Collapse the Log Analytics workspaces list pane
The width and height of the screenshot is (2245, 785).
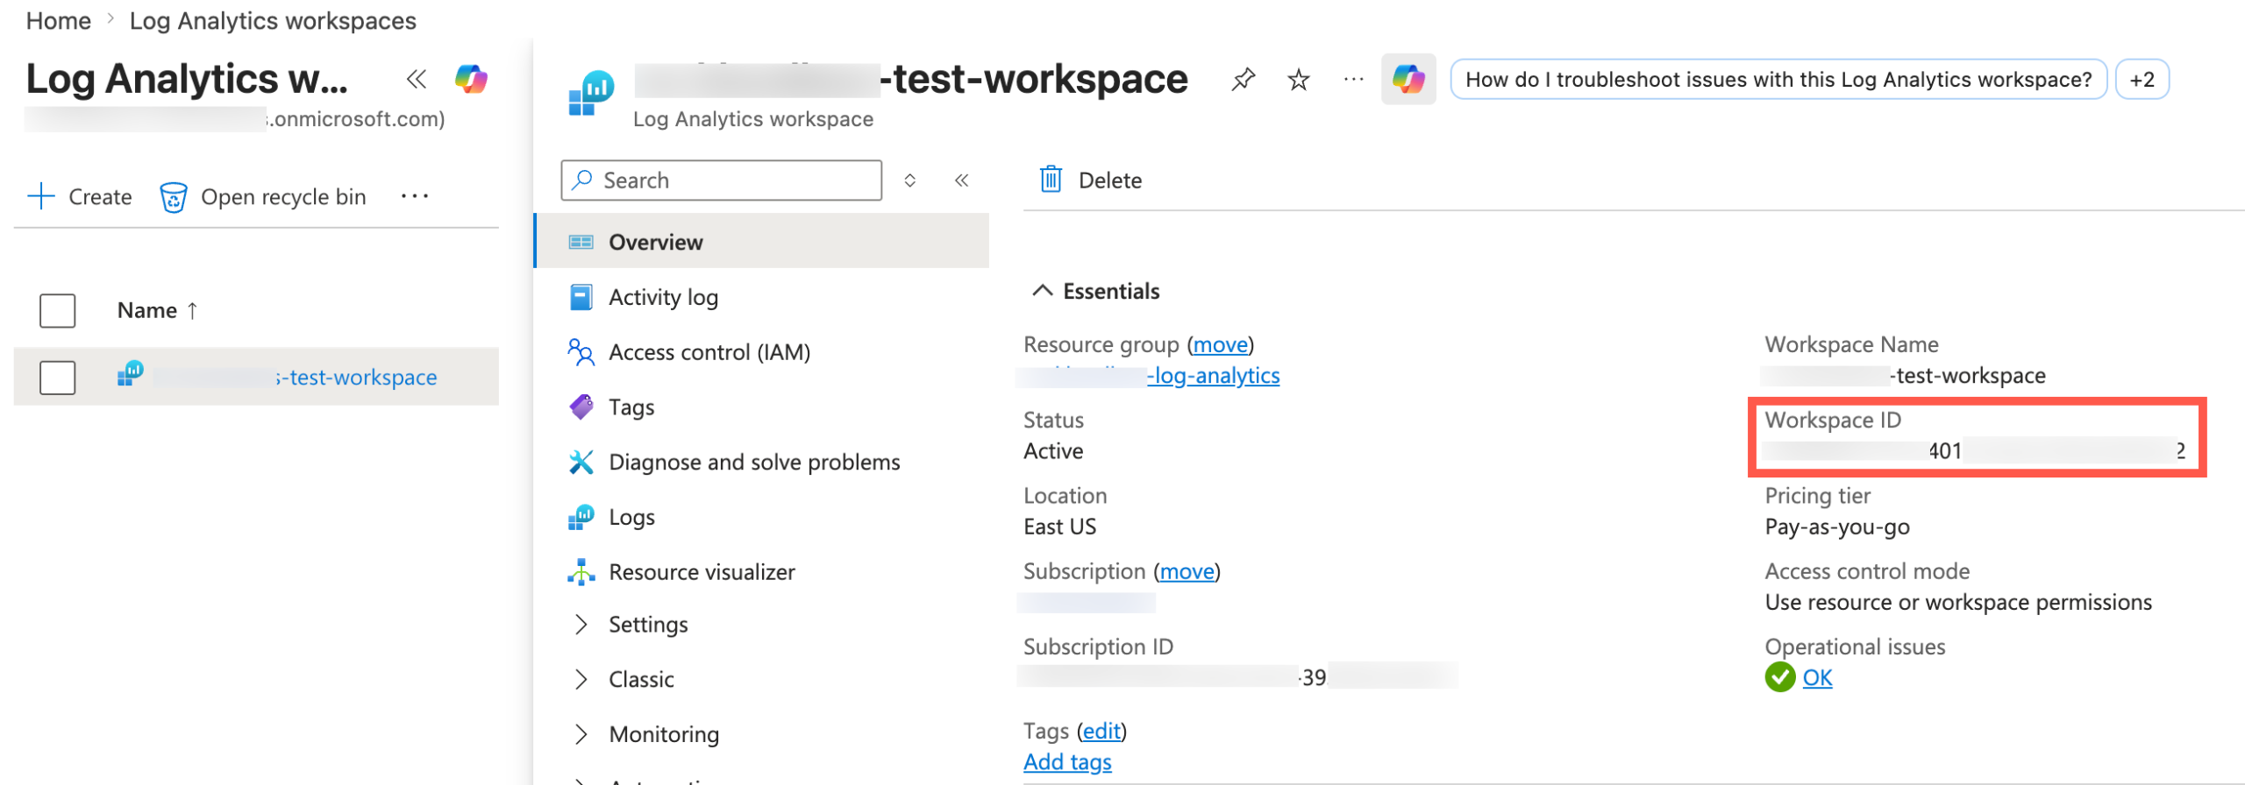point(417,80)
